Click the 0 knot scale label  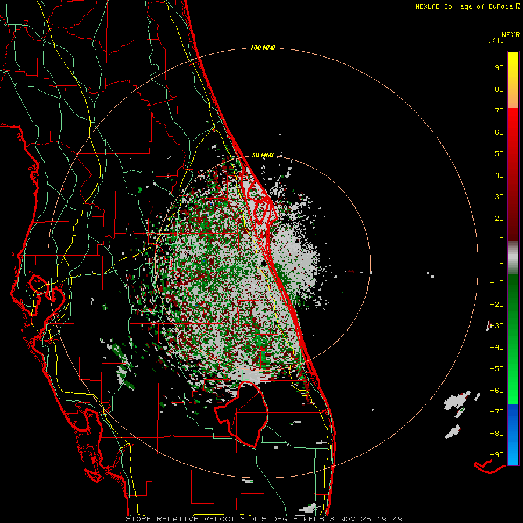pos(501,261)
